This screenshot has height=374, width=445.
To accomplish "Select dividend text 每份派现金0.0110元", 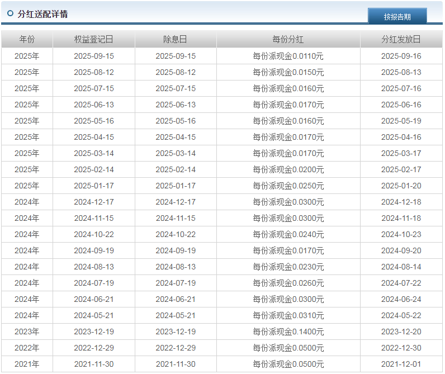I will 288,56.
